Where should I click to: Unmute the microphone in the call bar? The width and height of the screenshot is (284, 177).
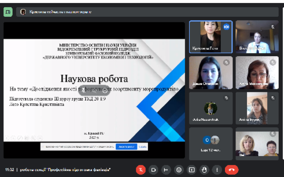[141, 170]
